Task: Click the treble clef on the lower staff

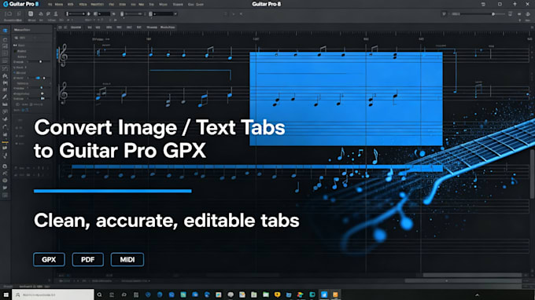Action: pos(63,93)
